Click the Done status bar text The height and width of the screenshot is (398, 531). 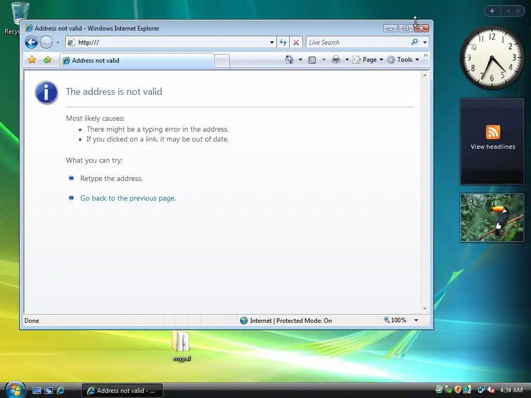pyautogui.click(x=32, y=320)
